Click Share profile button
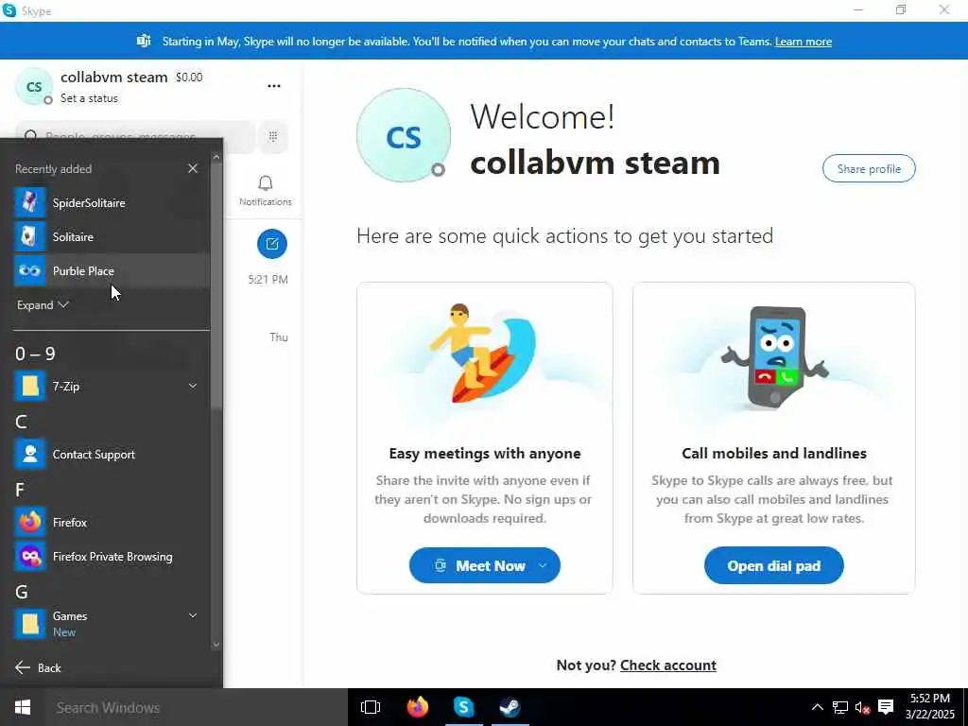 pyautogui.click(x=869, y=168)
